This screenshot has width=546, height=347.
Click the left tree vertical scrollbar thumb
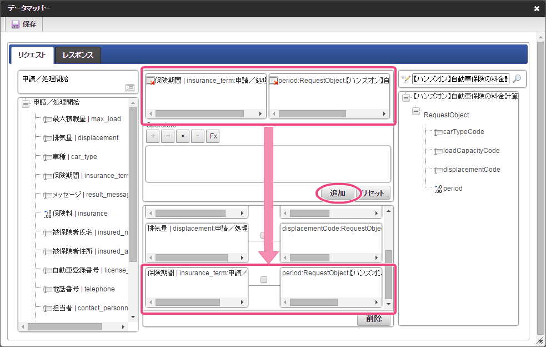133,185
